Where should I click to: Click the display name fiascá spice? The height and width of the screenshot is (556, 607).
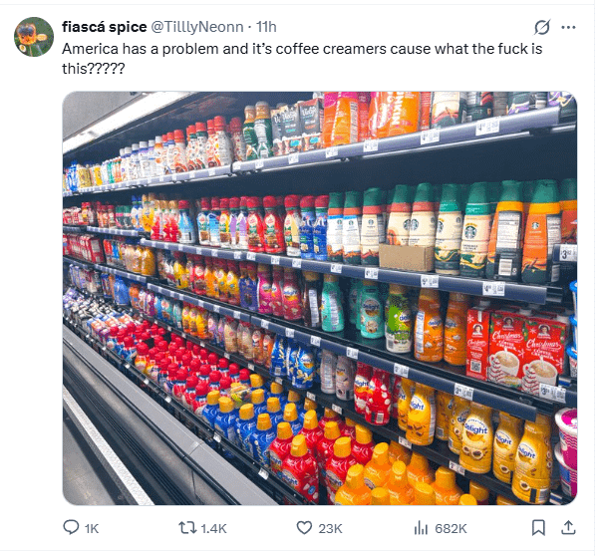[x=104, y=27]
